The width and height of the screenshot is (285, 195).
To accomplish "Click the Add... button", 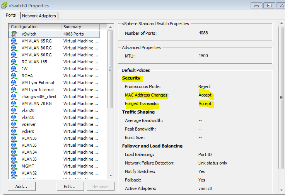I will point(21,187).
